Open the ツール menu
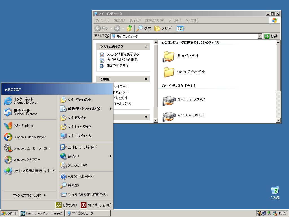Screen dimensions: 289x217 [x=175, y=20]
